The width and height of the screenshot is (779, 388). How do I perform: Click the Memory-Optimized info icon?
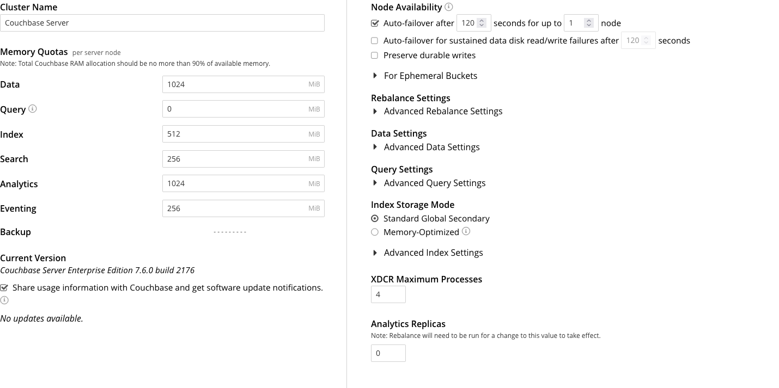pos(466,231)
